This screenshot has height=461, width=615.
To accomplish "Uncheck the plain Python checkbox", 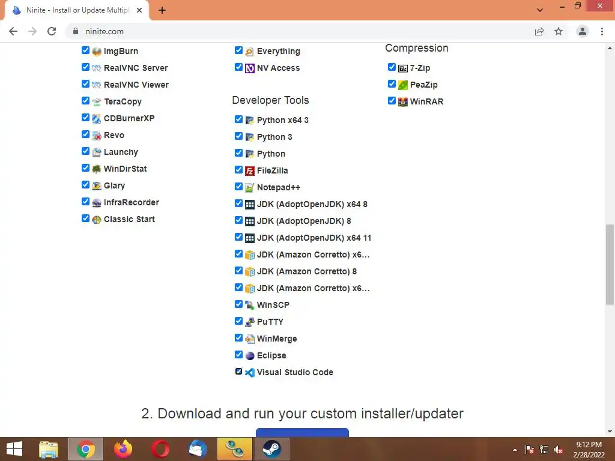I will 238,153.
